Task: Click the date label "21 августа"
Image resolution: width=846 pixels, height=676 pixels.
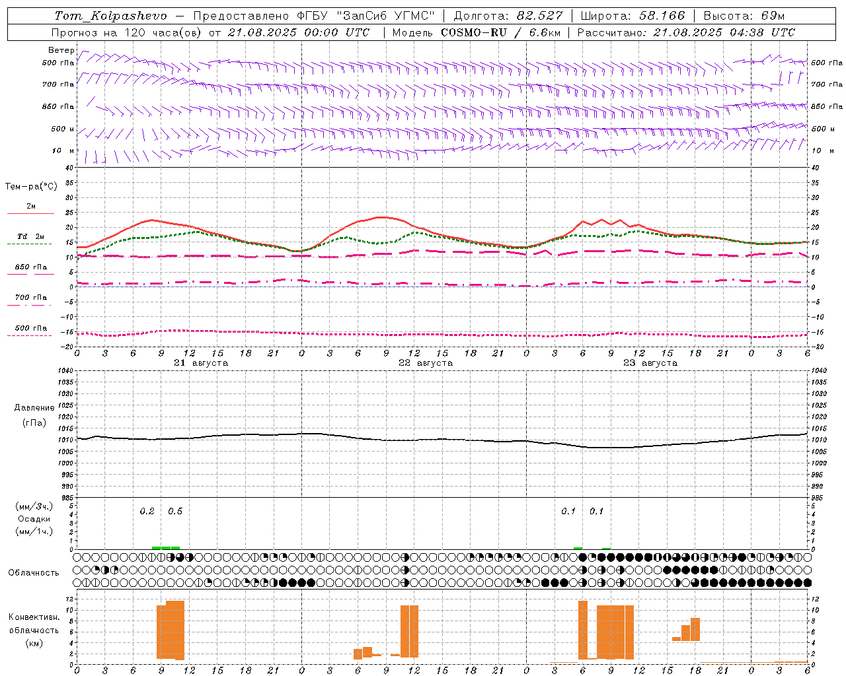Action: [200, 363]
